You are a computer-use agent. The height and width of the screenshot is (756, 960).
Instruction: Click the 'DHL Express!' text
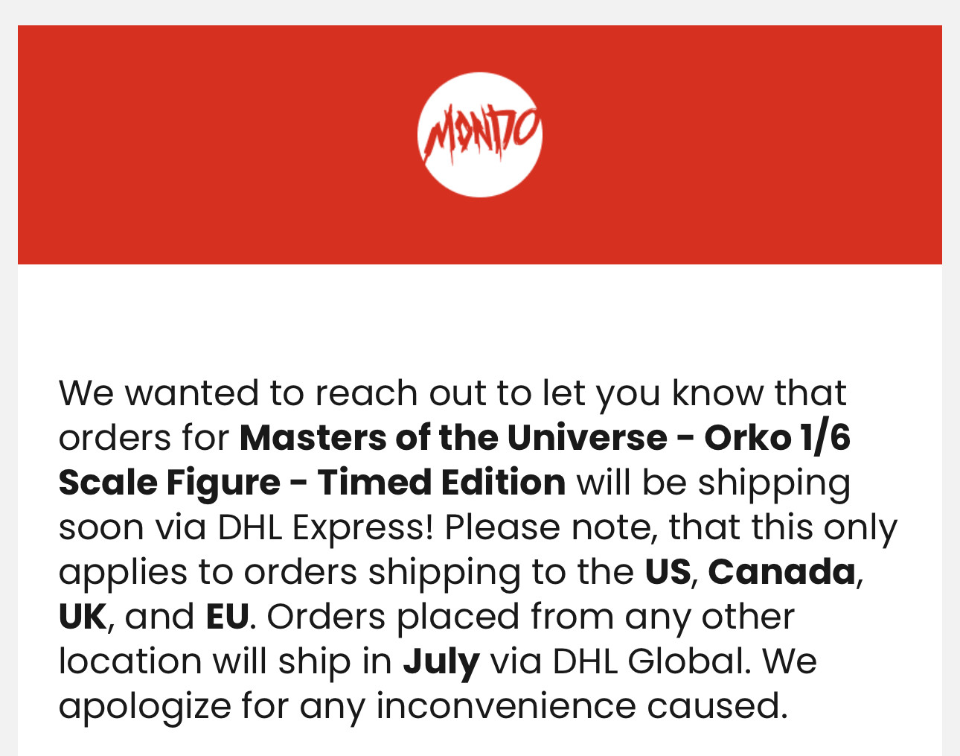(x=326, y=527)
